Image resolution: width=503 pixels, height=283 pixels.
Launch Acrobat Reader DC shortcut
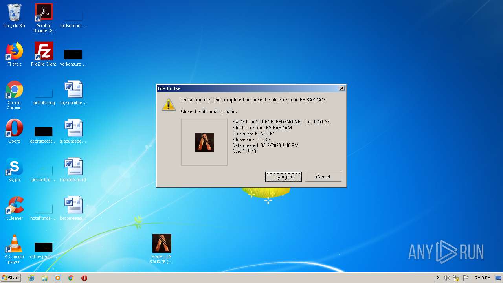[44, 18]
